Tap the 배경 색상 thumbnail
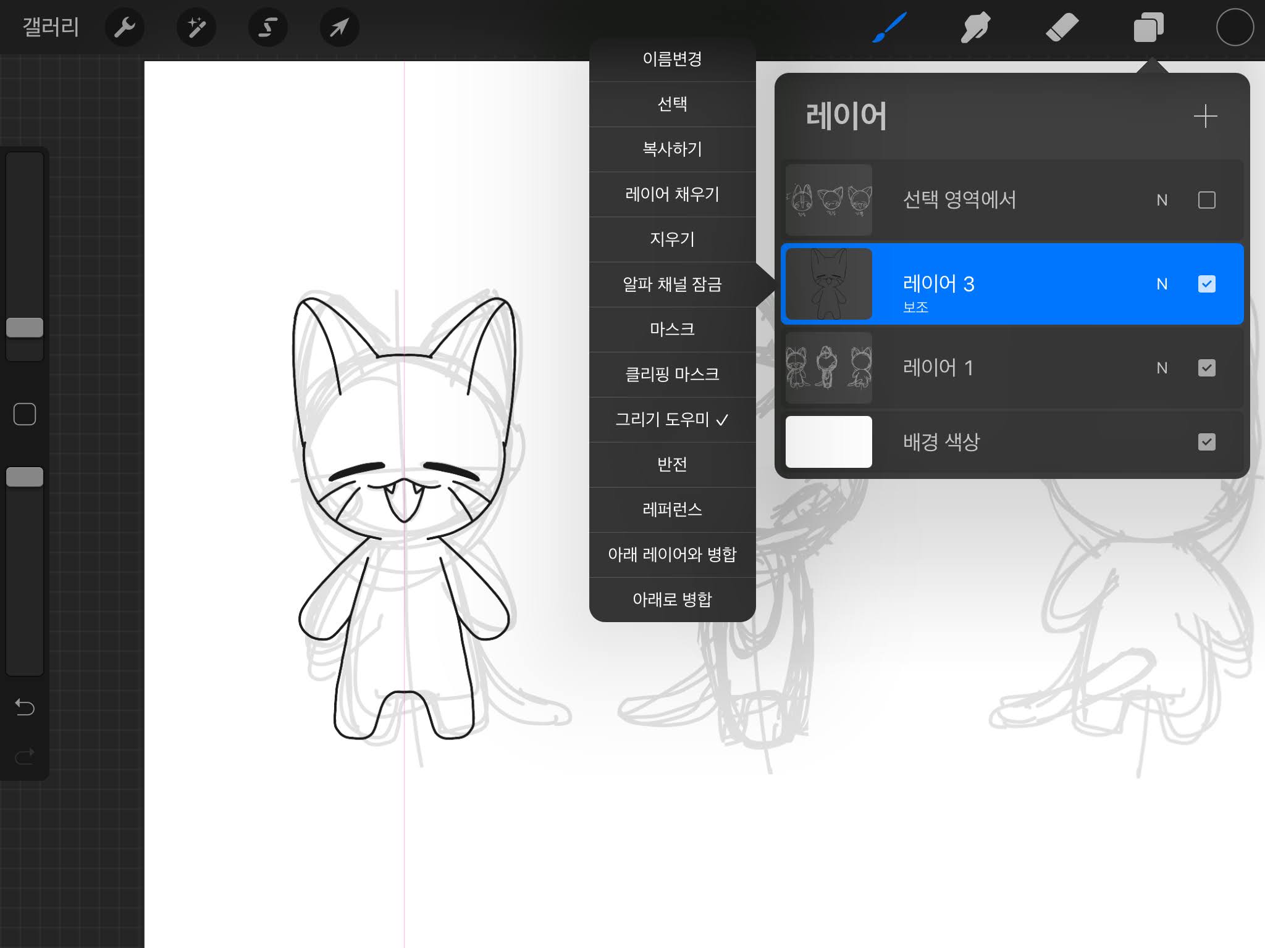The image size is (1265, 948). point(828,442)
